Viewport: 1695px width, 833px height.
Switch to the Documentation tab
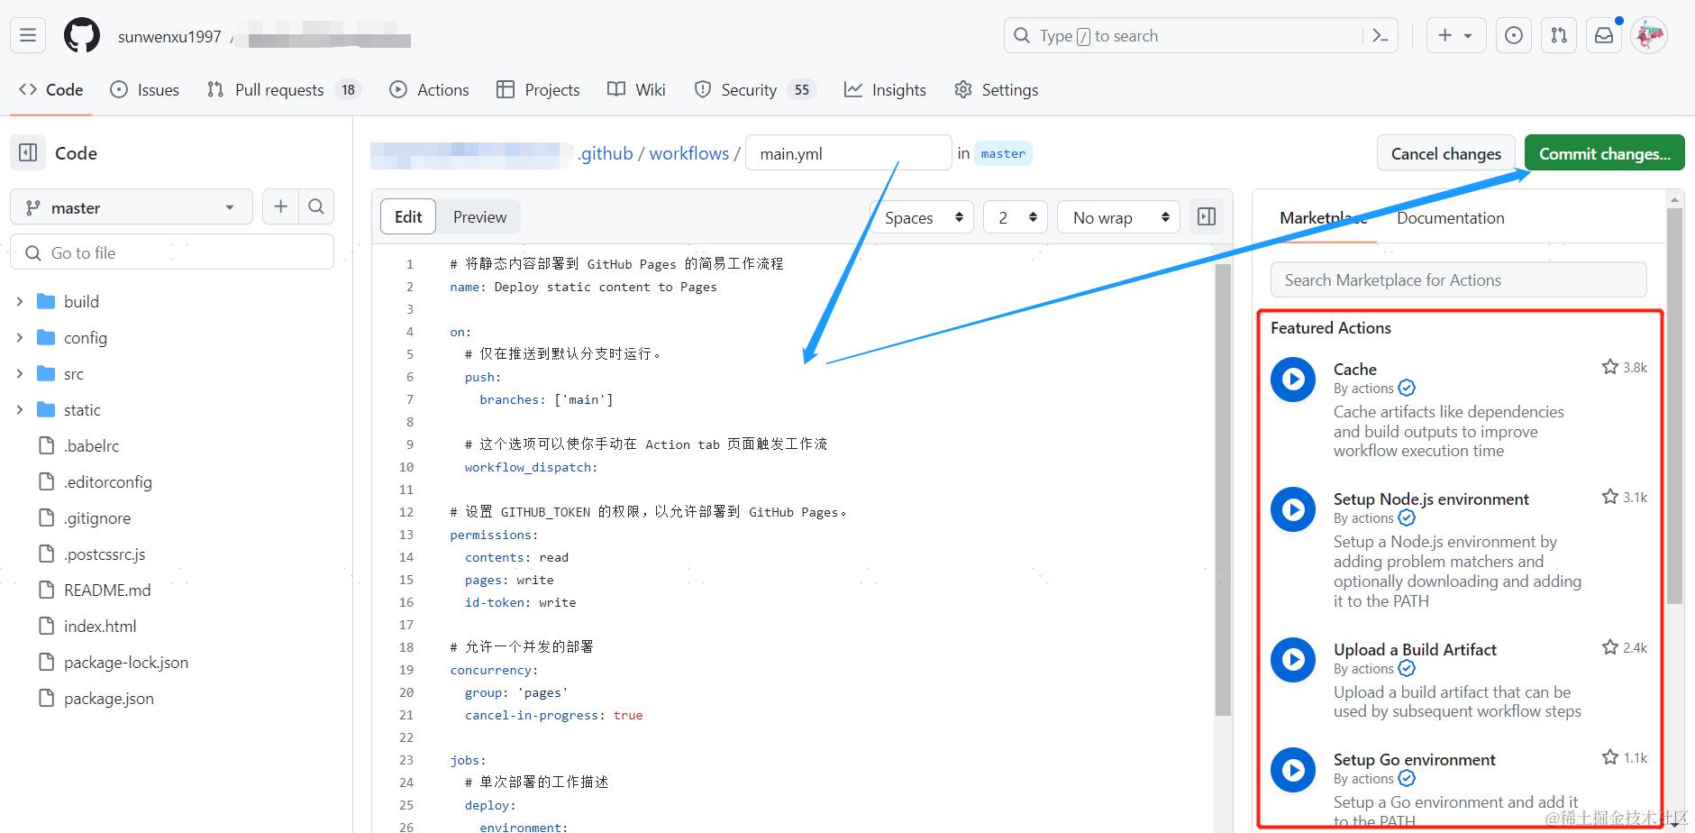tap(1451, 218)
